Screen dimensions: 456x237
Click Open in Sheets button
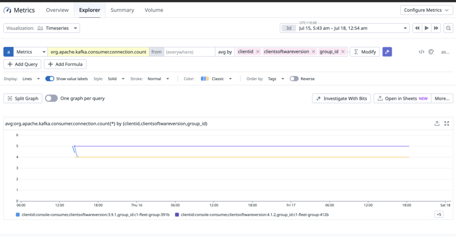pos(403,98)
